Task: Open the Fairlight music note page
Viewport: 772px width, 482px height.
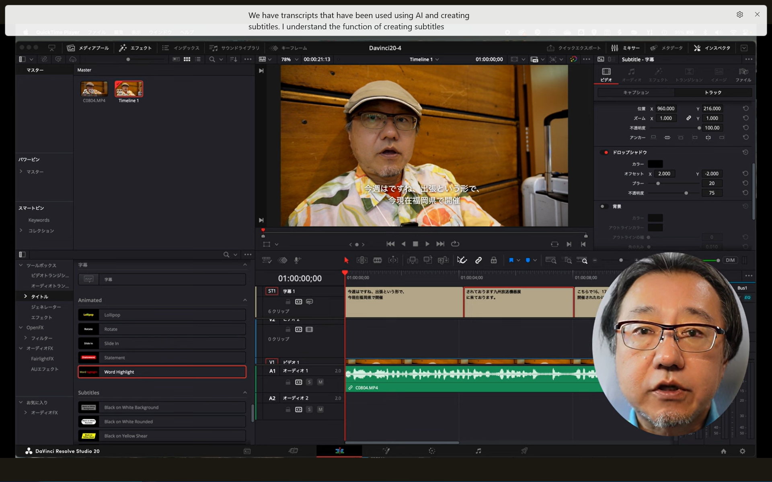Action: pos(478,451)
